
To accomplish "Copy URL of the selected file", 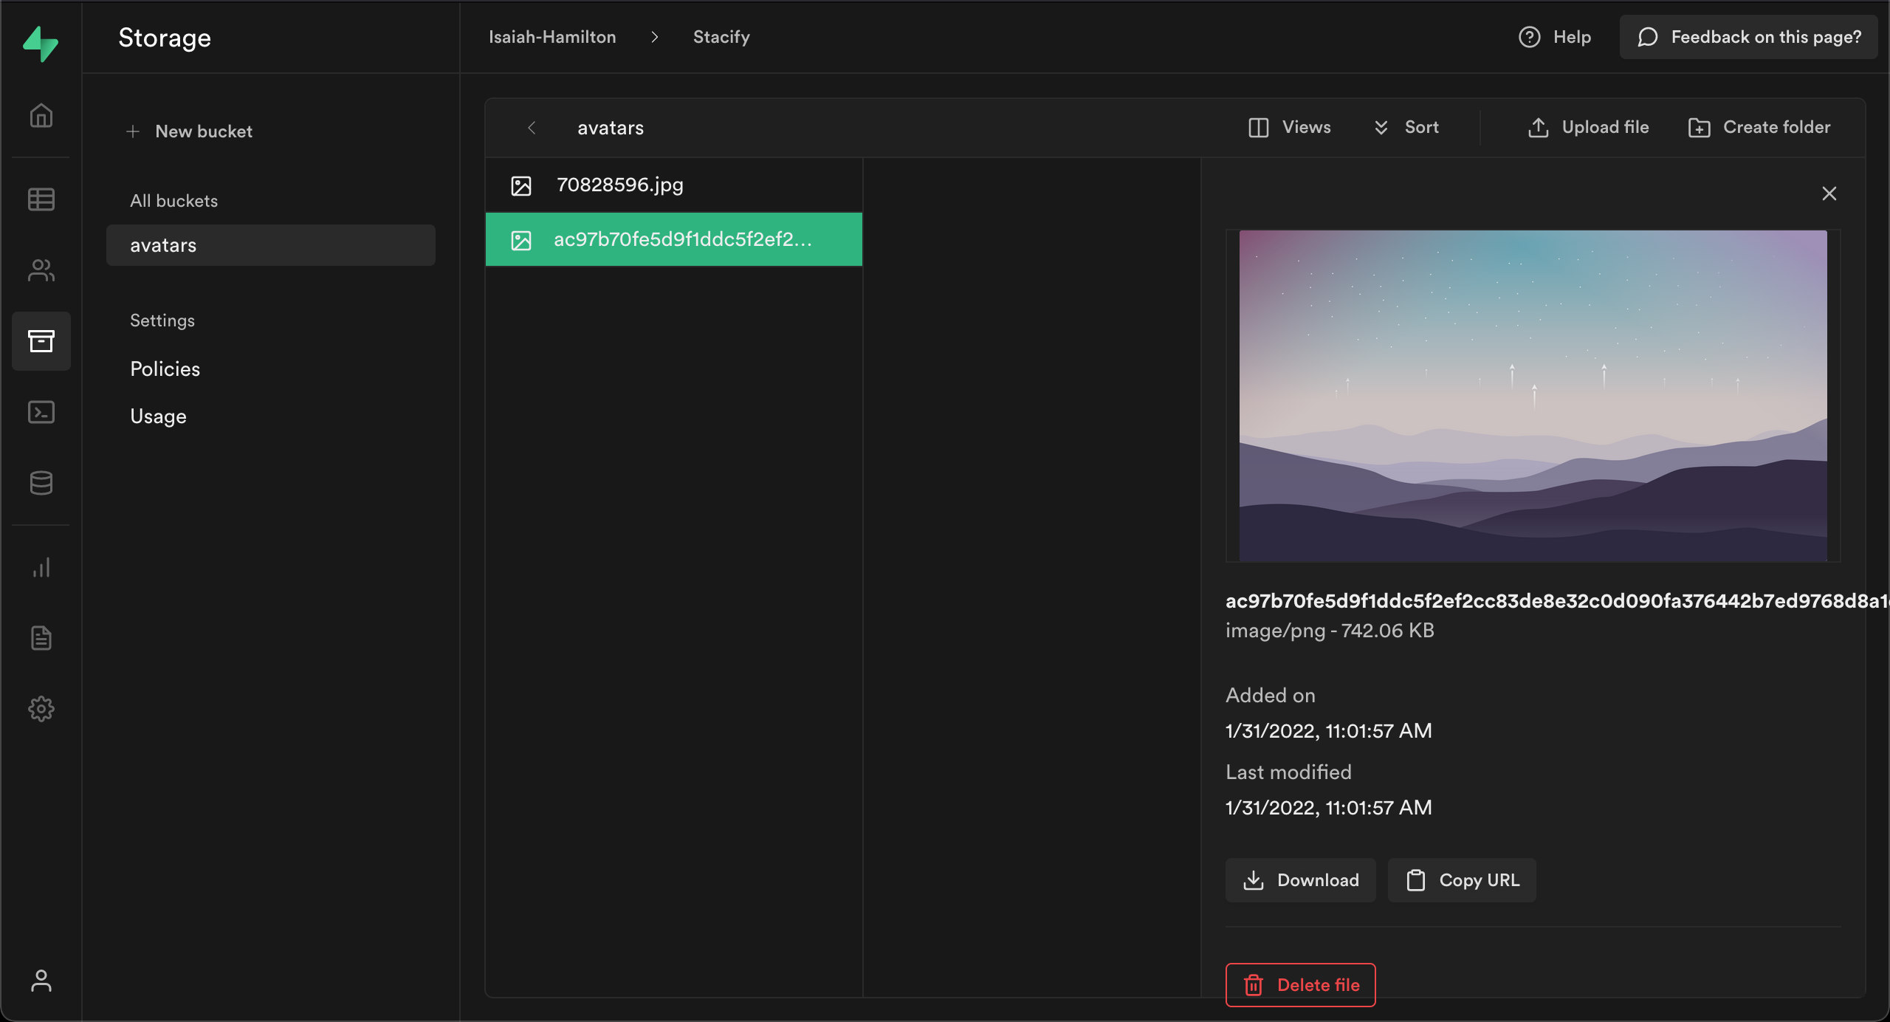I will pos(1462,880).
